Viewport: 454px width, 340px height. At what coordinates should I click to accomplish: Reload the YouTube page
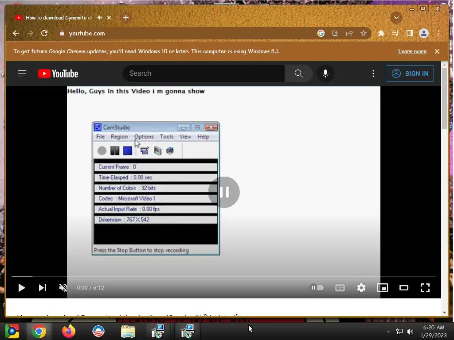44,33
